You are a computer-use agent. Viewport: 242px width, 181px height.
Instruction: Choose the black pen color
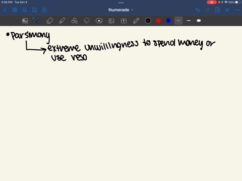tap(148, 21)
